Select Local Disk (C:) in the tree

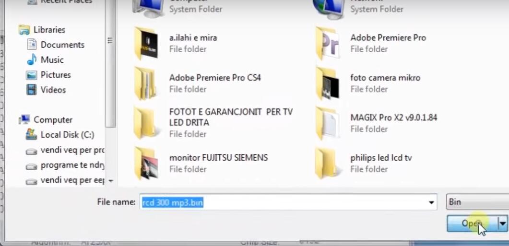68,134
